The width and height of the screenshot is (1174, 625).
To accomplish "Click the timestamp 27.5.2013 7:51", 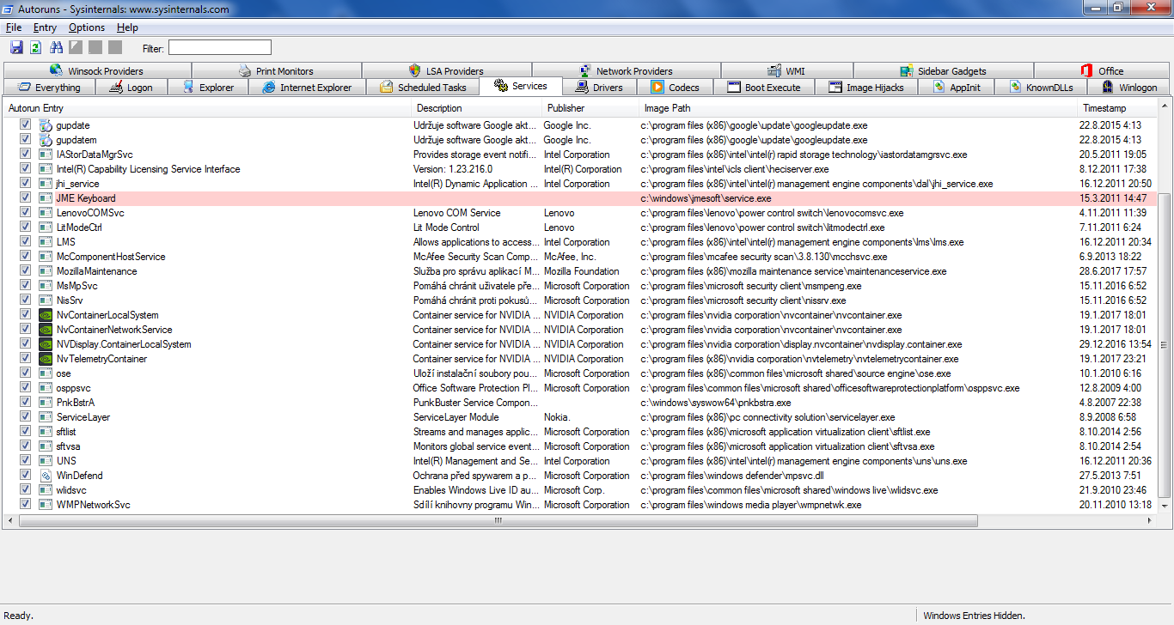I will point(1111,476).
